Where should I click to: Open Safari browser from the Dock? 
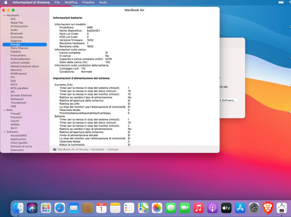pyautogui.click(x=60, y=208)
